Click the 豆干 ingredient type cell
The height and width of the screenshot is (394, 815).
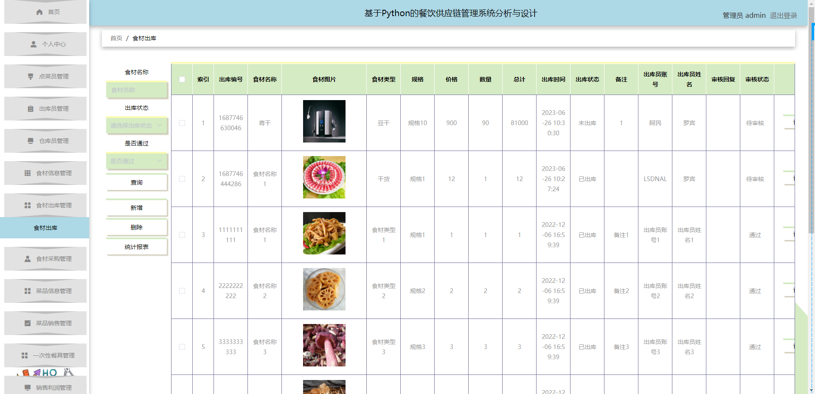[x=384, y=123]
